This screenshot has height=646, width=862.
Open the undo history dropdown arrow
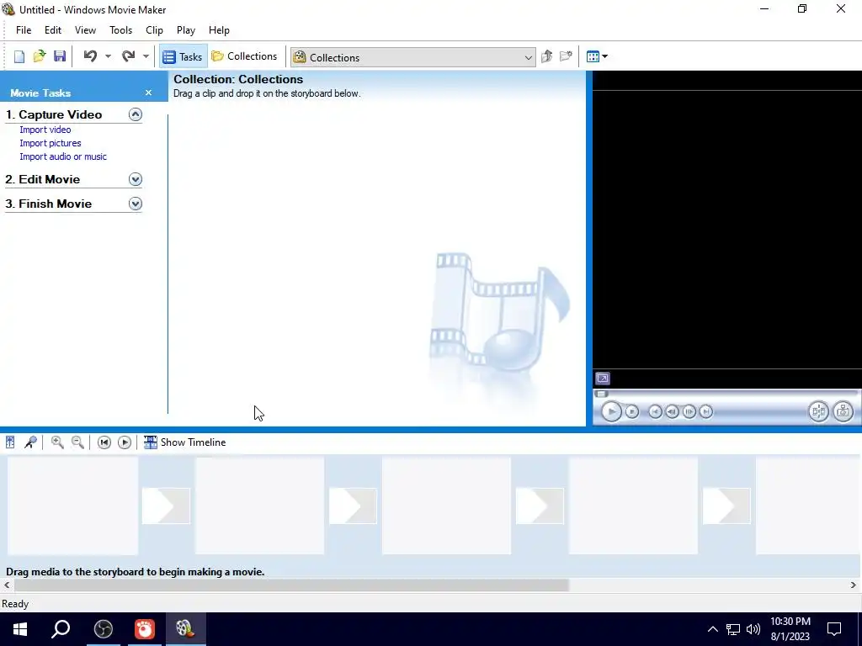coord(108,56)
